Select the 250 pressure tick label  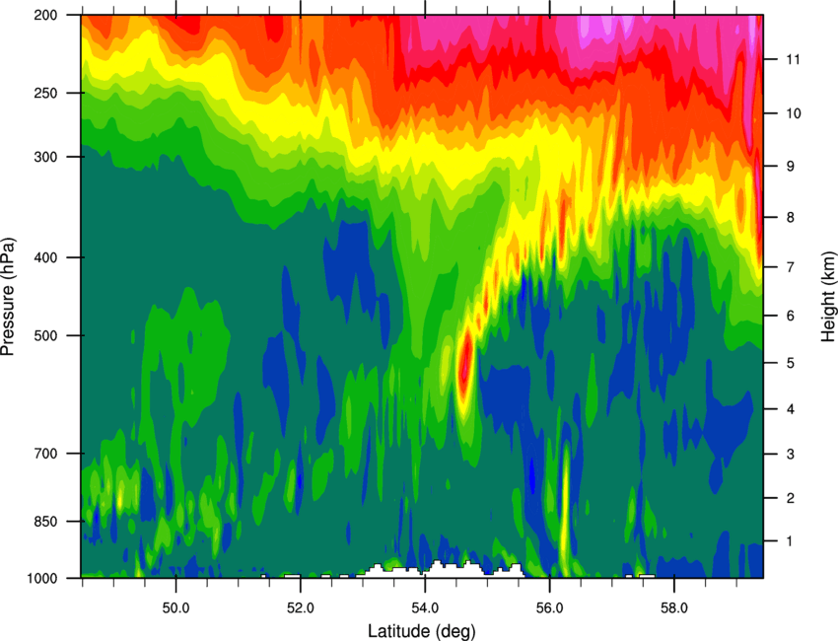pyautogui.click(x=46, y=93)
